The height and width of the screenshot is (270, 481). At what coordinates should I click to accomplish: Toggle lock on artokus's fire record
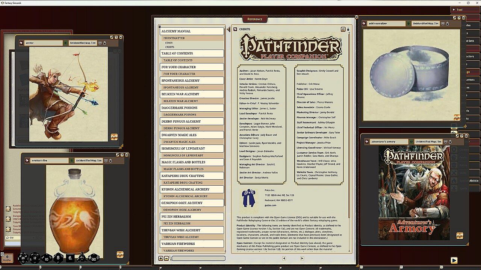[x=111, y=160]
